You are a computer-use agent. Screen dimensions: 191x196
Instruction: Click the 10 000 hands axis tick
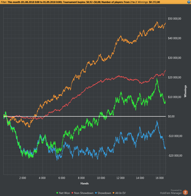(101, 178)
